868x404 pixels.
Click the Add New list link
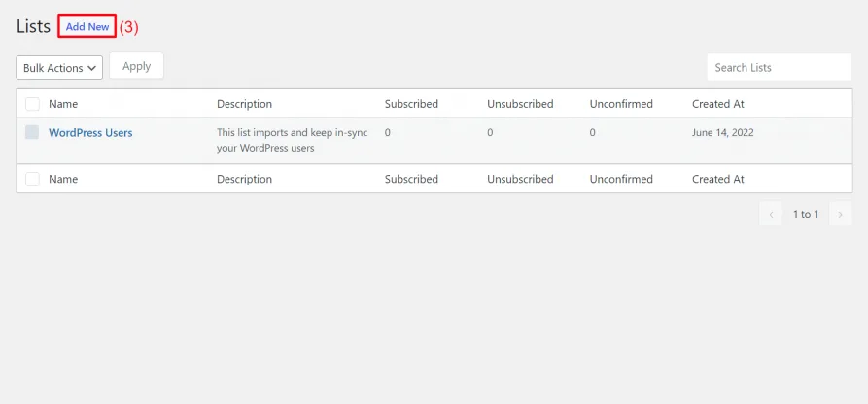87,26
